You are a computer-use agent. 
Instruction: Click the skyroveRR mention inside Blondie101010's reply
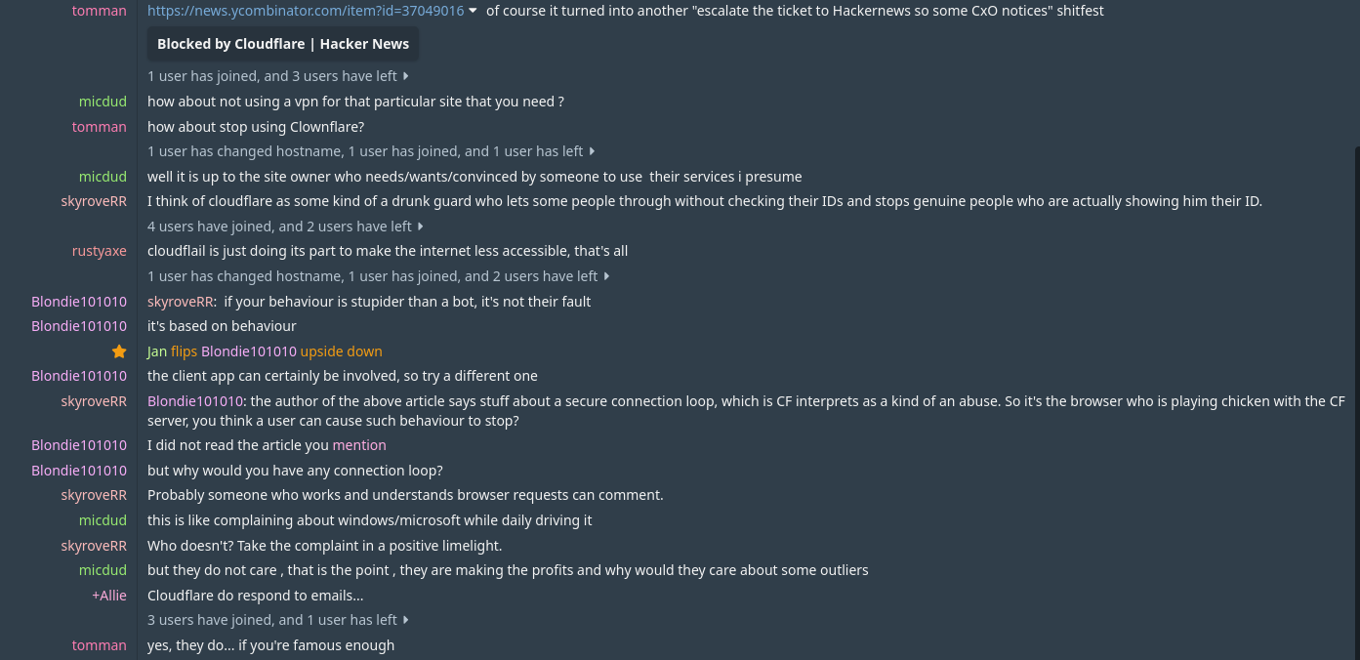181,301
